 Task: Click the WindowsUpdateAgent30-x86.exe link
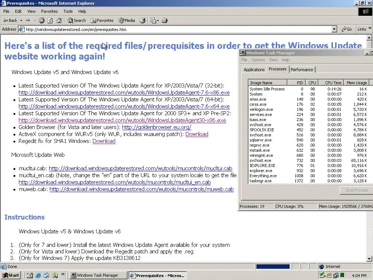tap(122, 120)
